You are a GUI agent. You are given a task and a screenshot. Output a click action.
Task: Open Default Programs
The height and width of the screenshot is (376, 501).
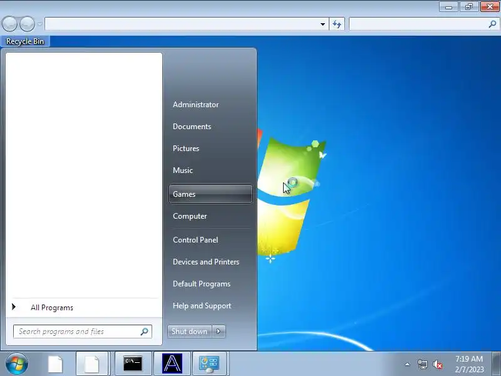tap(202, 284)
